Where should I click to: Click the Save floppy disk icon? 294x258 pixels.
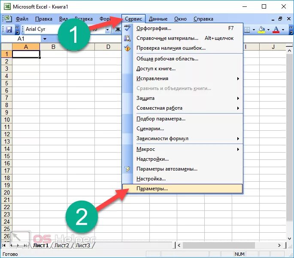pos(9,30)
